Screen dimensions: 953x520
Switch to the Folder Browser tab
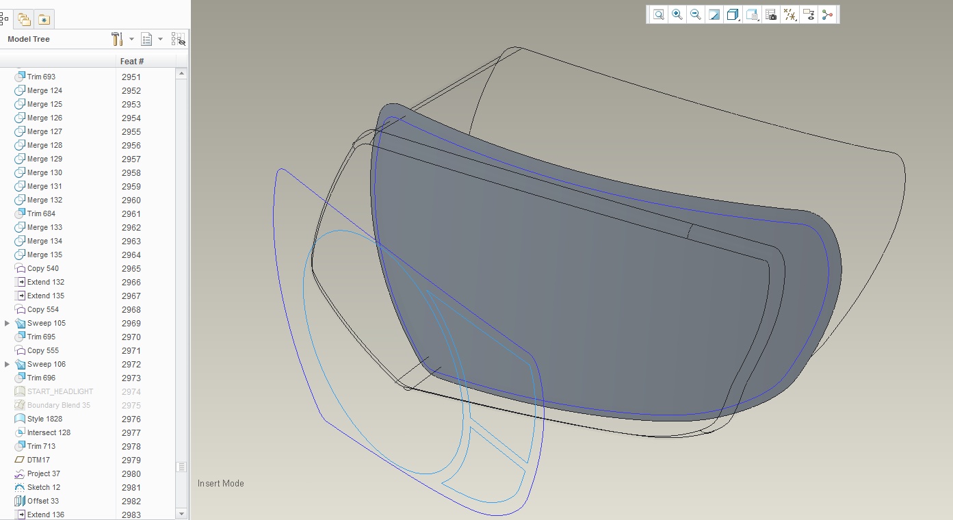point(24,19)
